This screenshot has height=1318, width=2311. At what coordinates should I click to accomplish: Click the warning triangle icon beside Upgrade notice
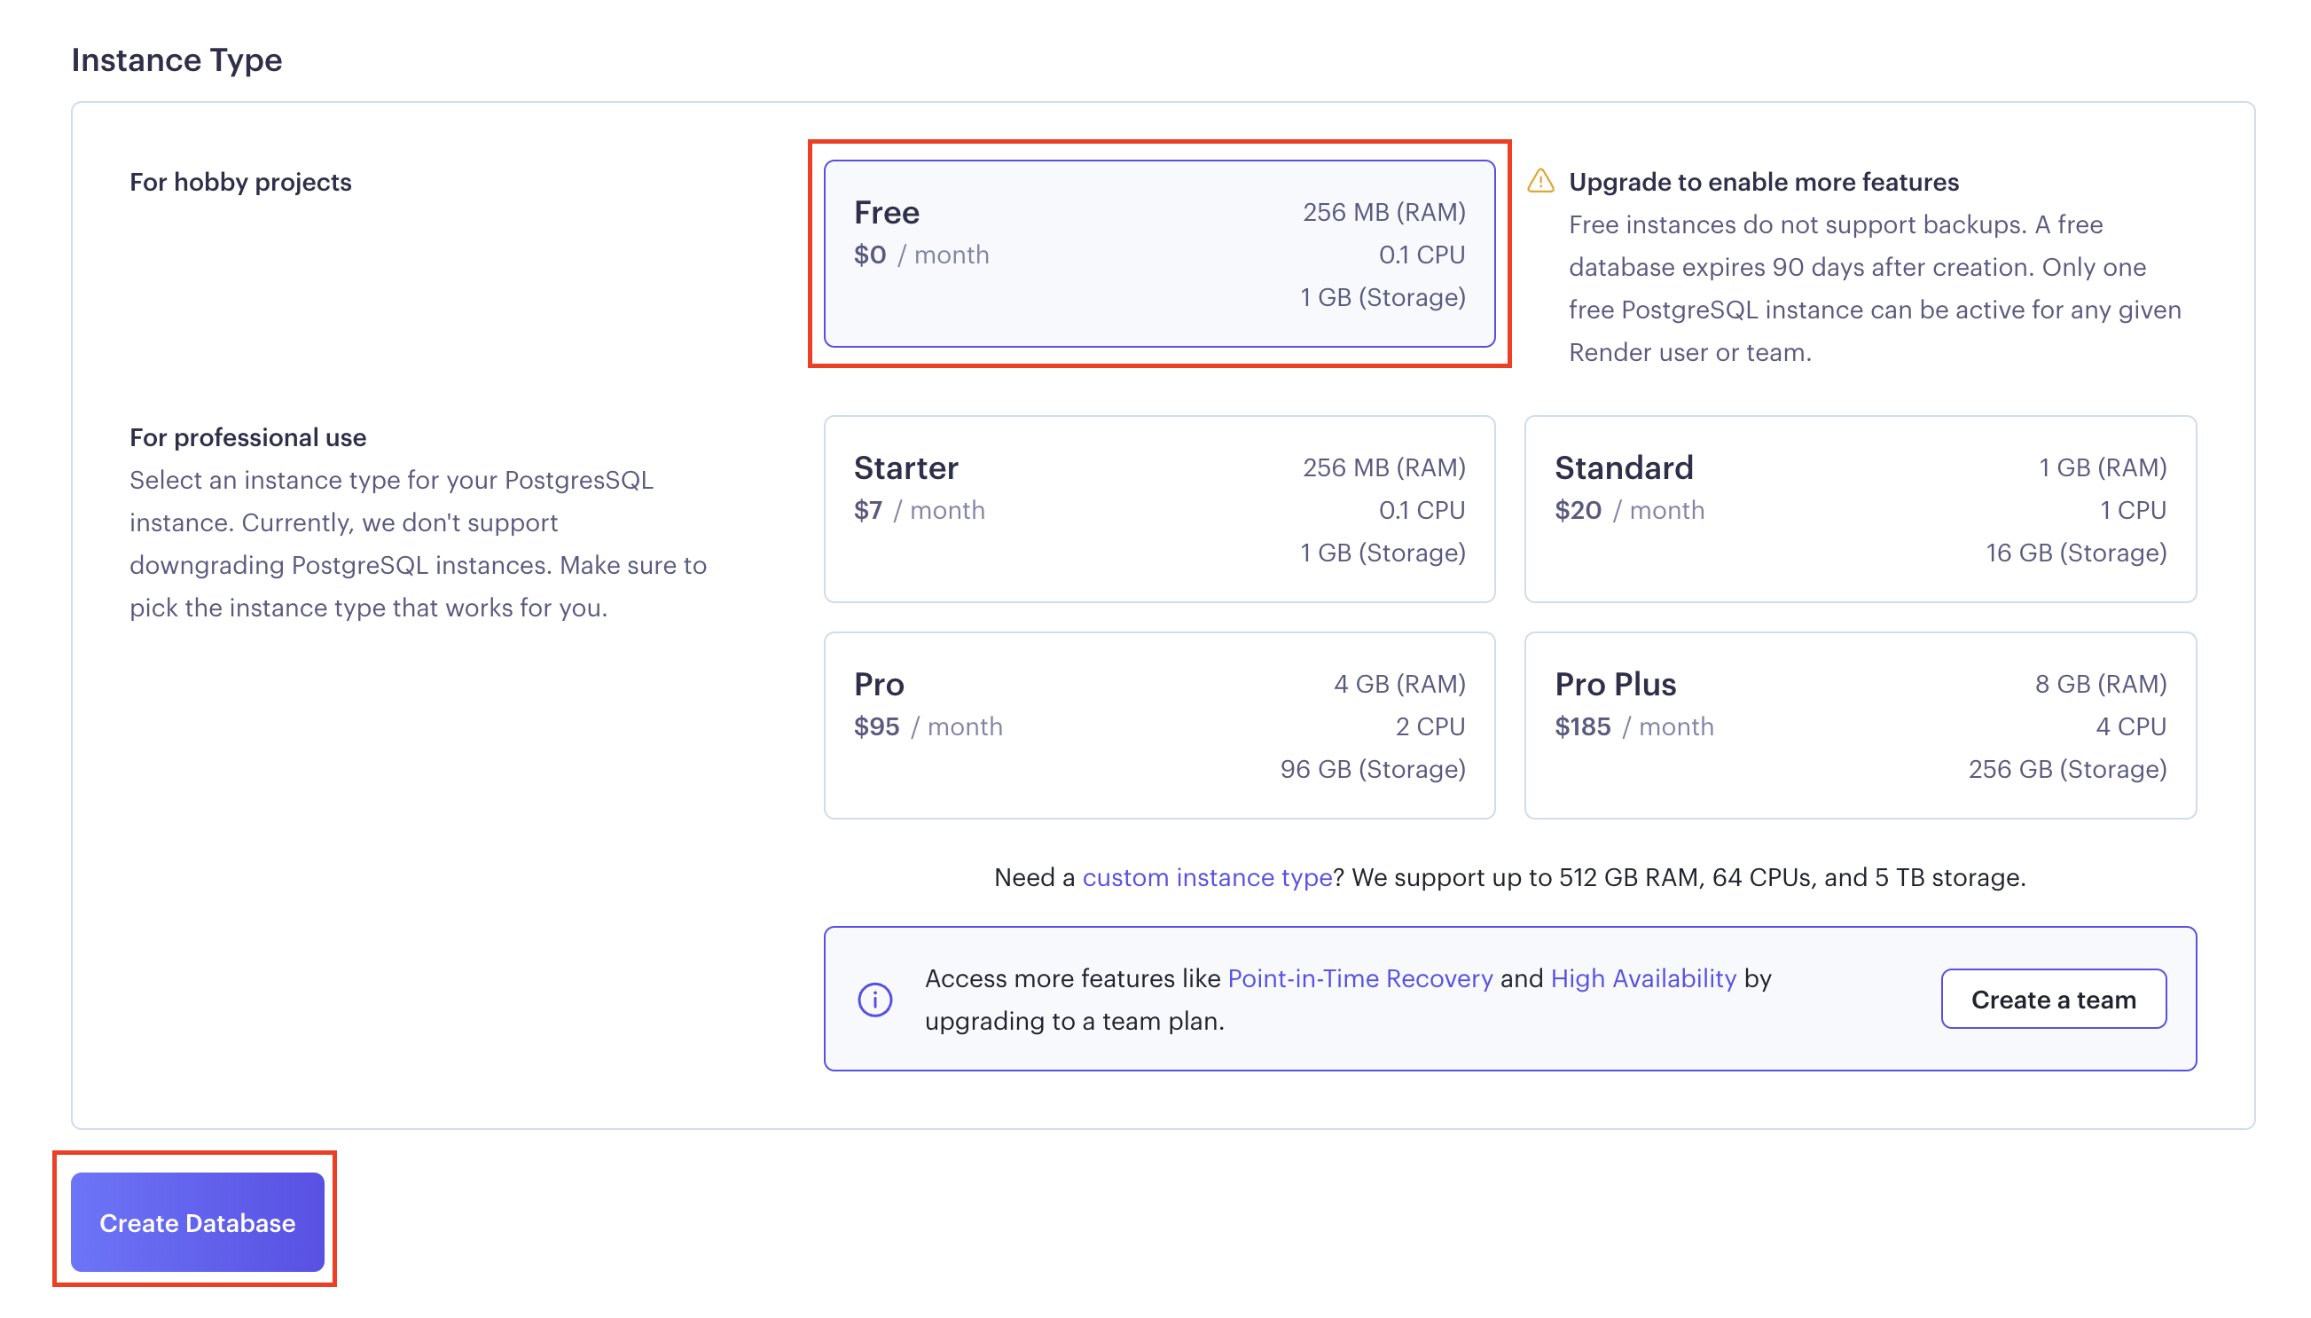pos(1540,182)
